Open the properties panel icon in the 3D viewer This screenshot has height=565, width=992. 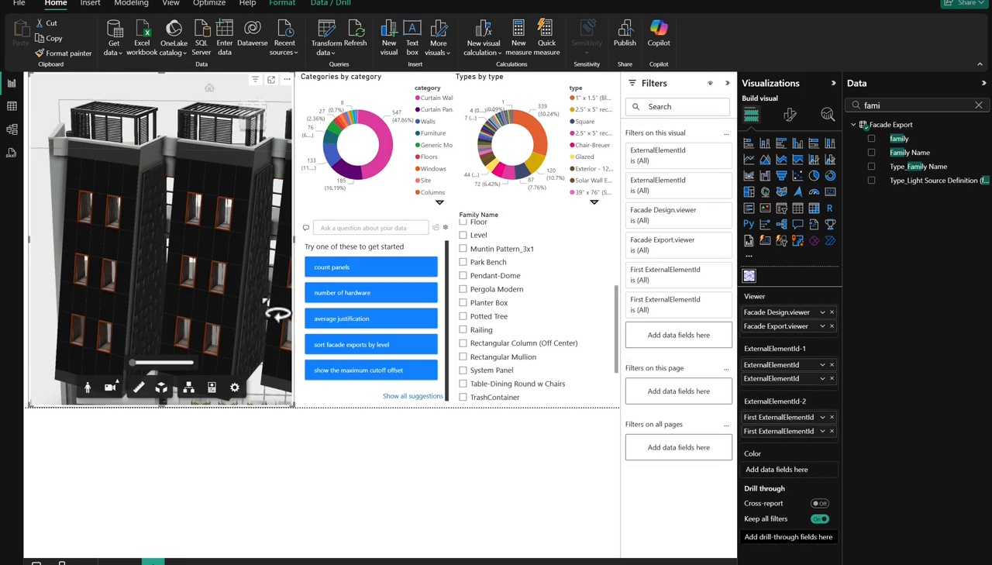coord(212,387)
